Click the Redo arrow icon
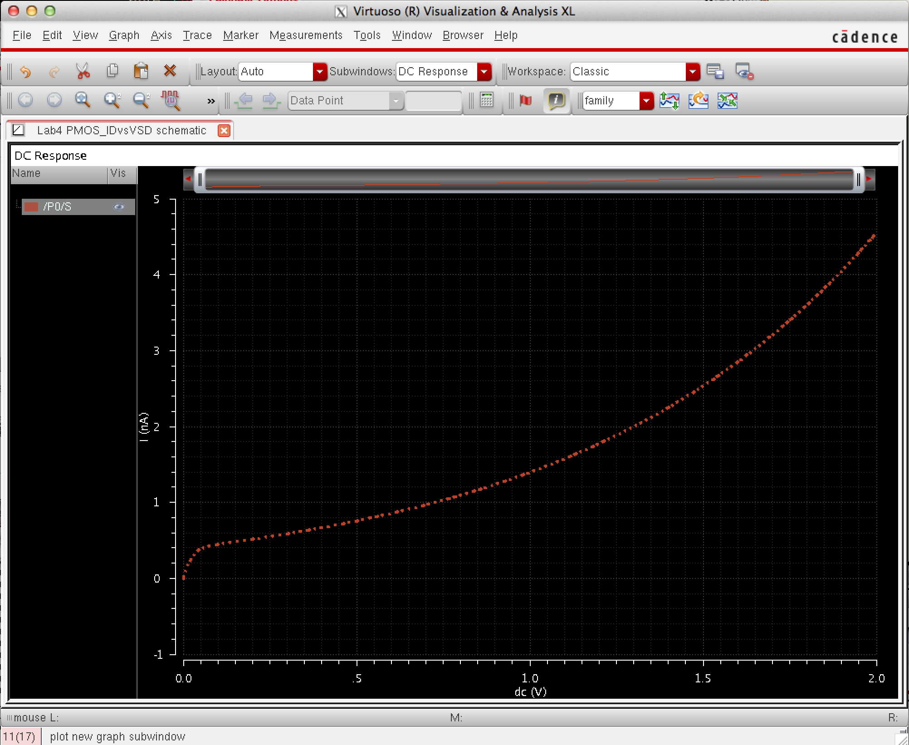The width and height of the screenshot is (909, 745). [x=54, y=72]
